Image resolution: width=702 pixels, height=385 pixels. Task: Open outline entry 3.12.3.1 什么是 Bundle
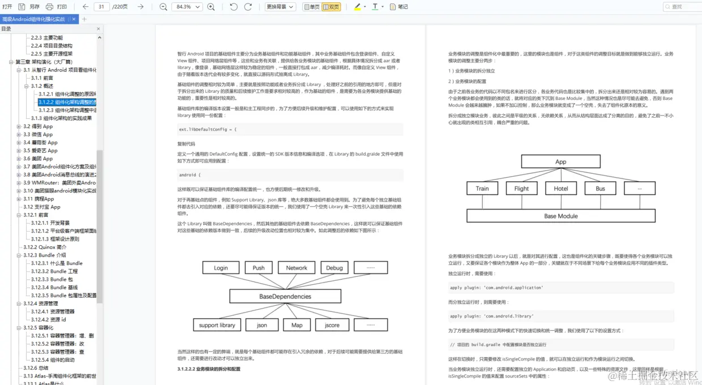click(x=57, y=263)
